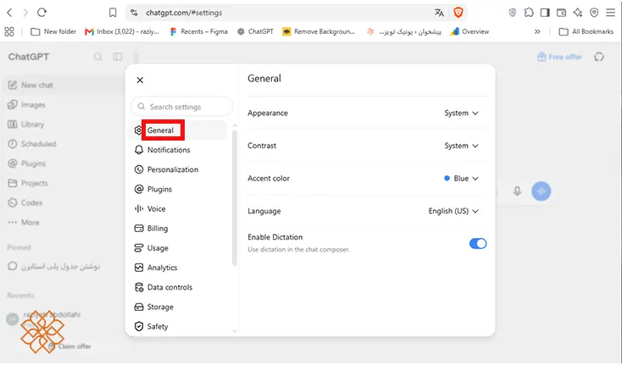
Task: Open the Safety shield settings
Action: 152,327
